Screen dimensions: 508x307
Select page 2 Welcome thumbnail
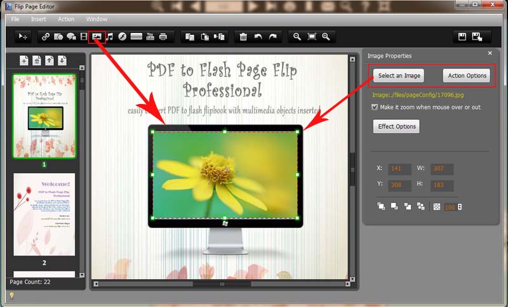click(x=44, y=214)
